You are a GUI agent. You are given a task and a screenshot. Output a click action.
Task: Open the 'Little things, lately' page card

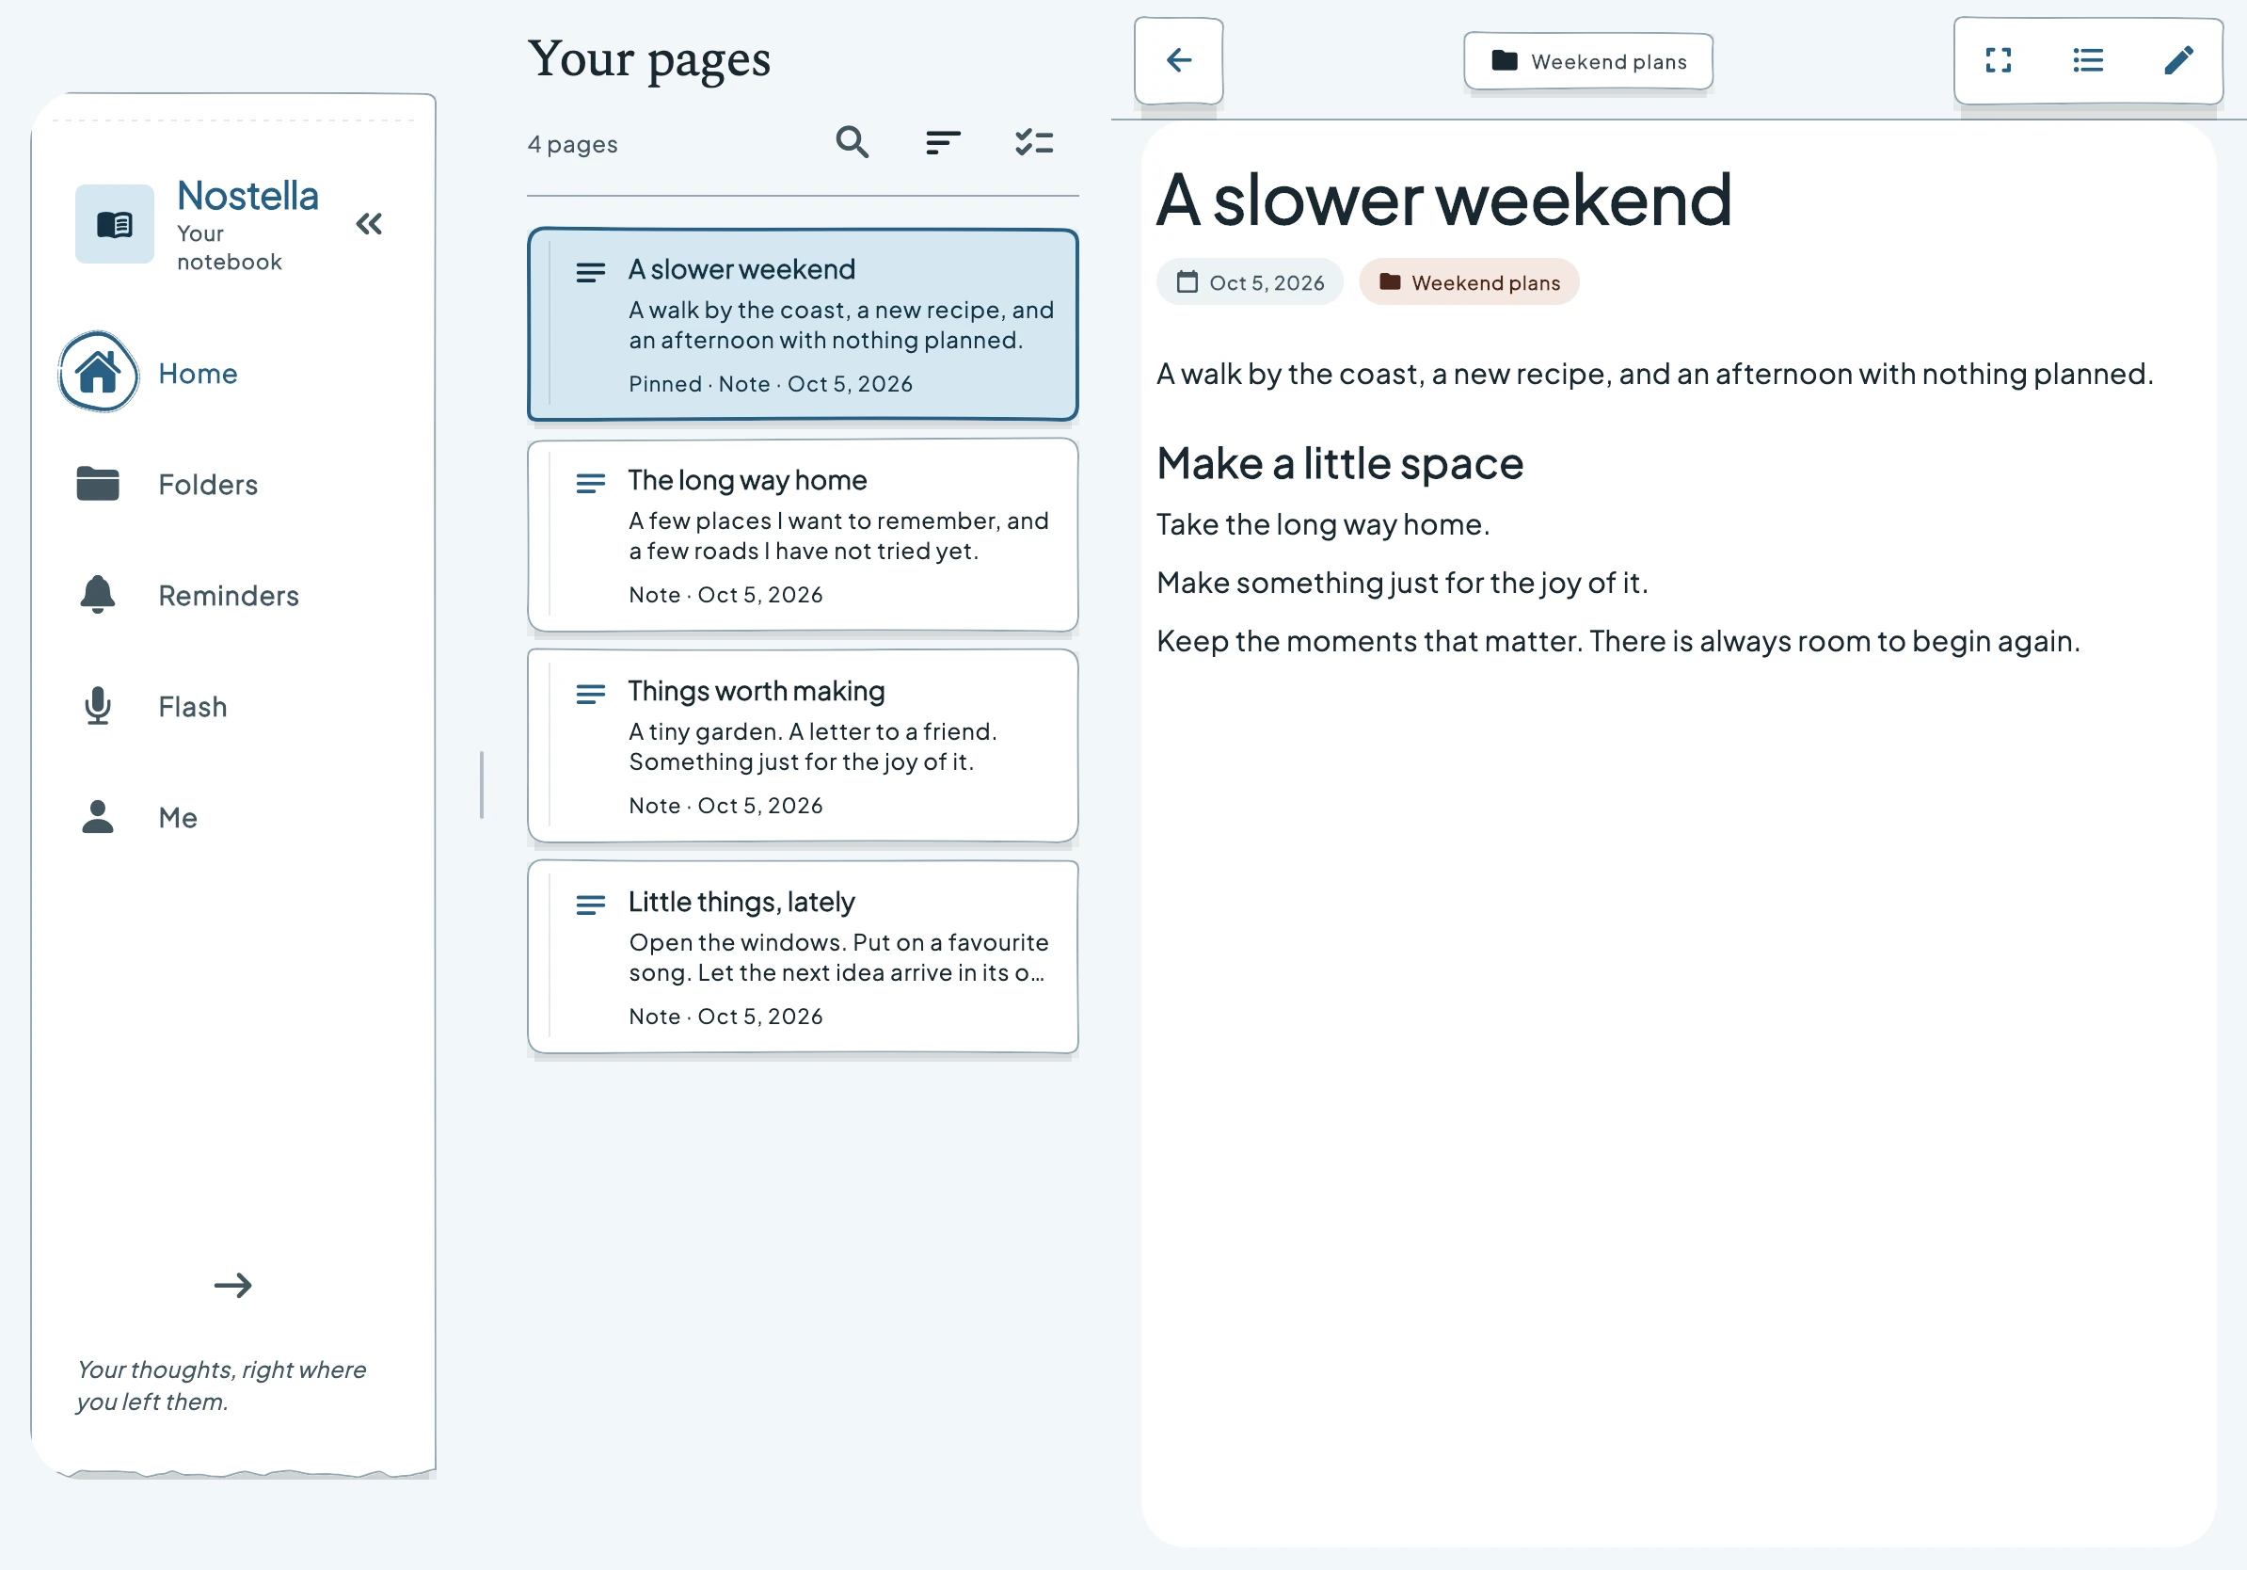[x=803, y=957]
